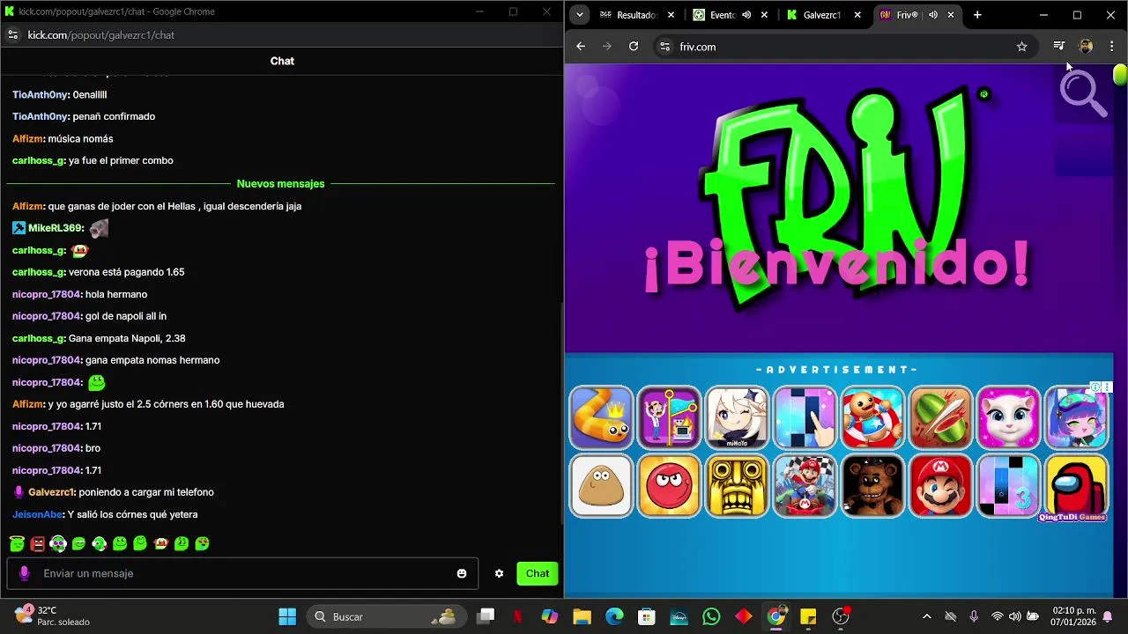Screen dimensions: 1128x634
Task: Open the Freddy Fazbear game icon
Action: [x=872, y=485]
